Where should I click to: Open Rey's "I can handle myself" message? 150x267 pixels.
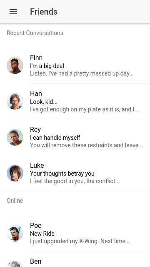[x=55, y=138]
